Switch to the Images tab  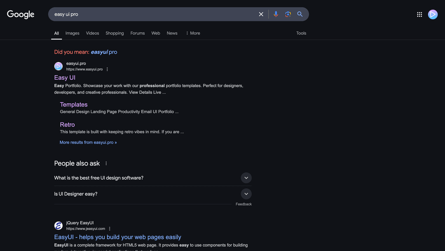[x=72, y=33]
